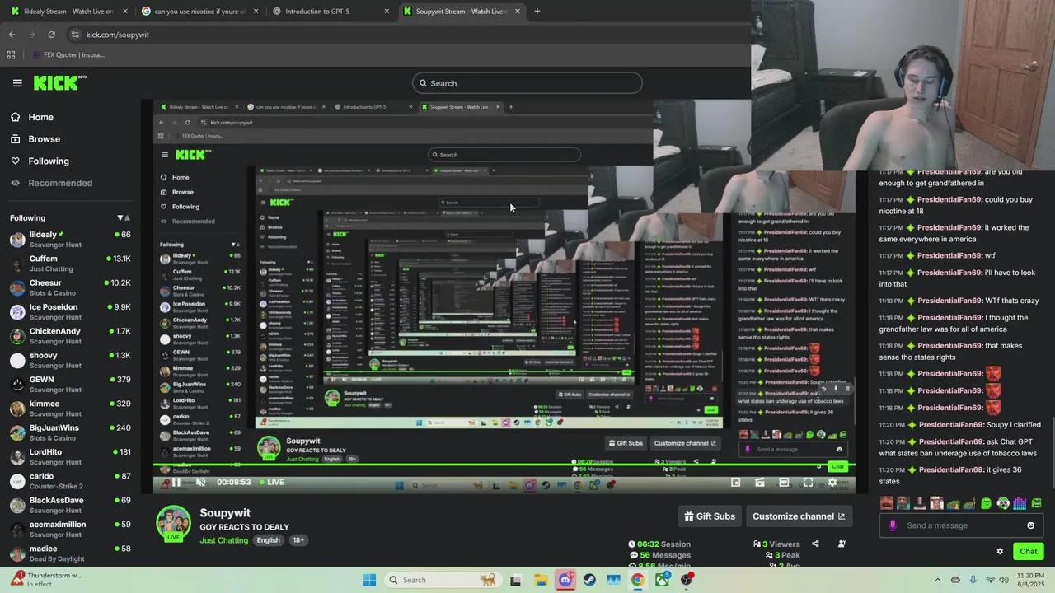Go back in browser history
This screenshot has height=593, width=1055.
[x=12, y=35]
